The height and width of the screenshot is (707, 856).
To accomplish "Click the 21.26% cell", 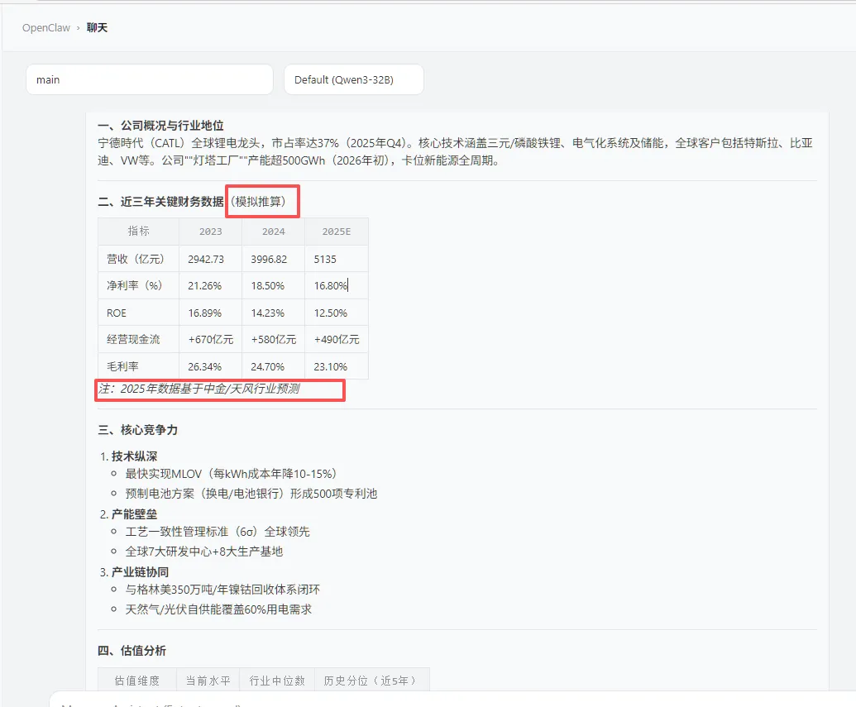I will point(210,285).
